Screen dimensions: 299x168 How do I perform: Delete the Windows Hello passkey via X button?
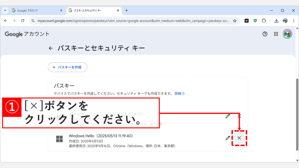tap(239, 137)
